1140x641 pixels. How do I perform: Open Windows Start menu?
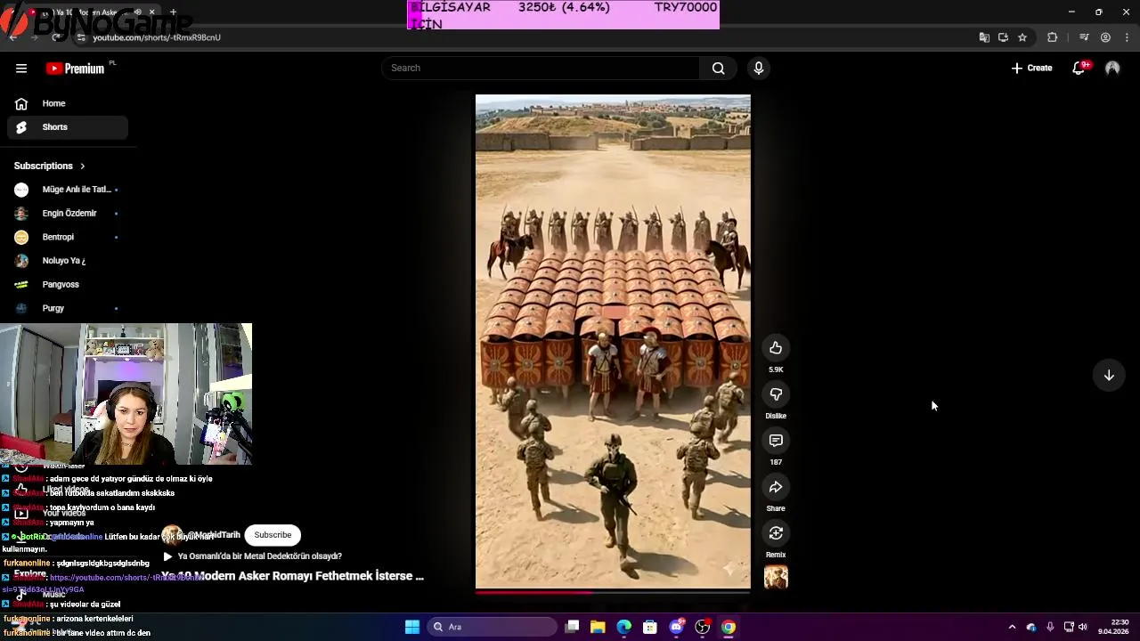pos(412,627)
